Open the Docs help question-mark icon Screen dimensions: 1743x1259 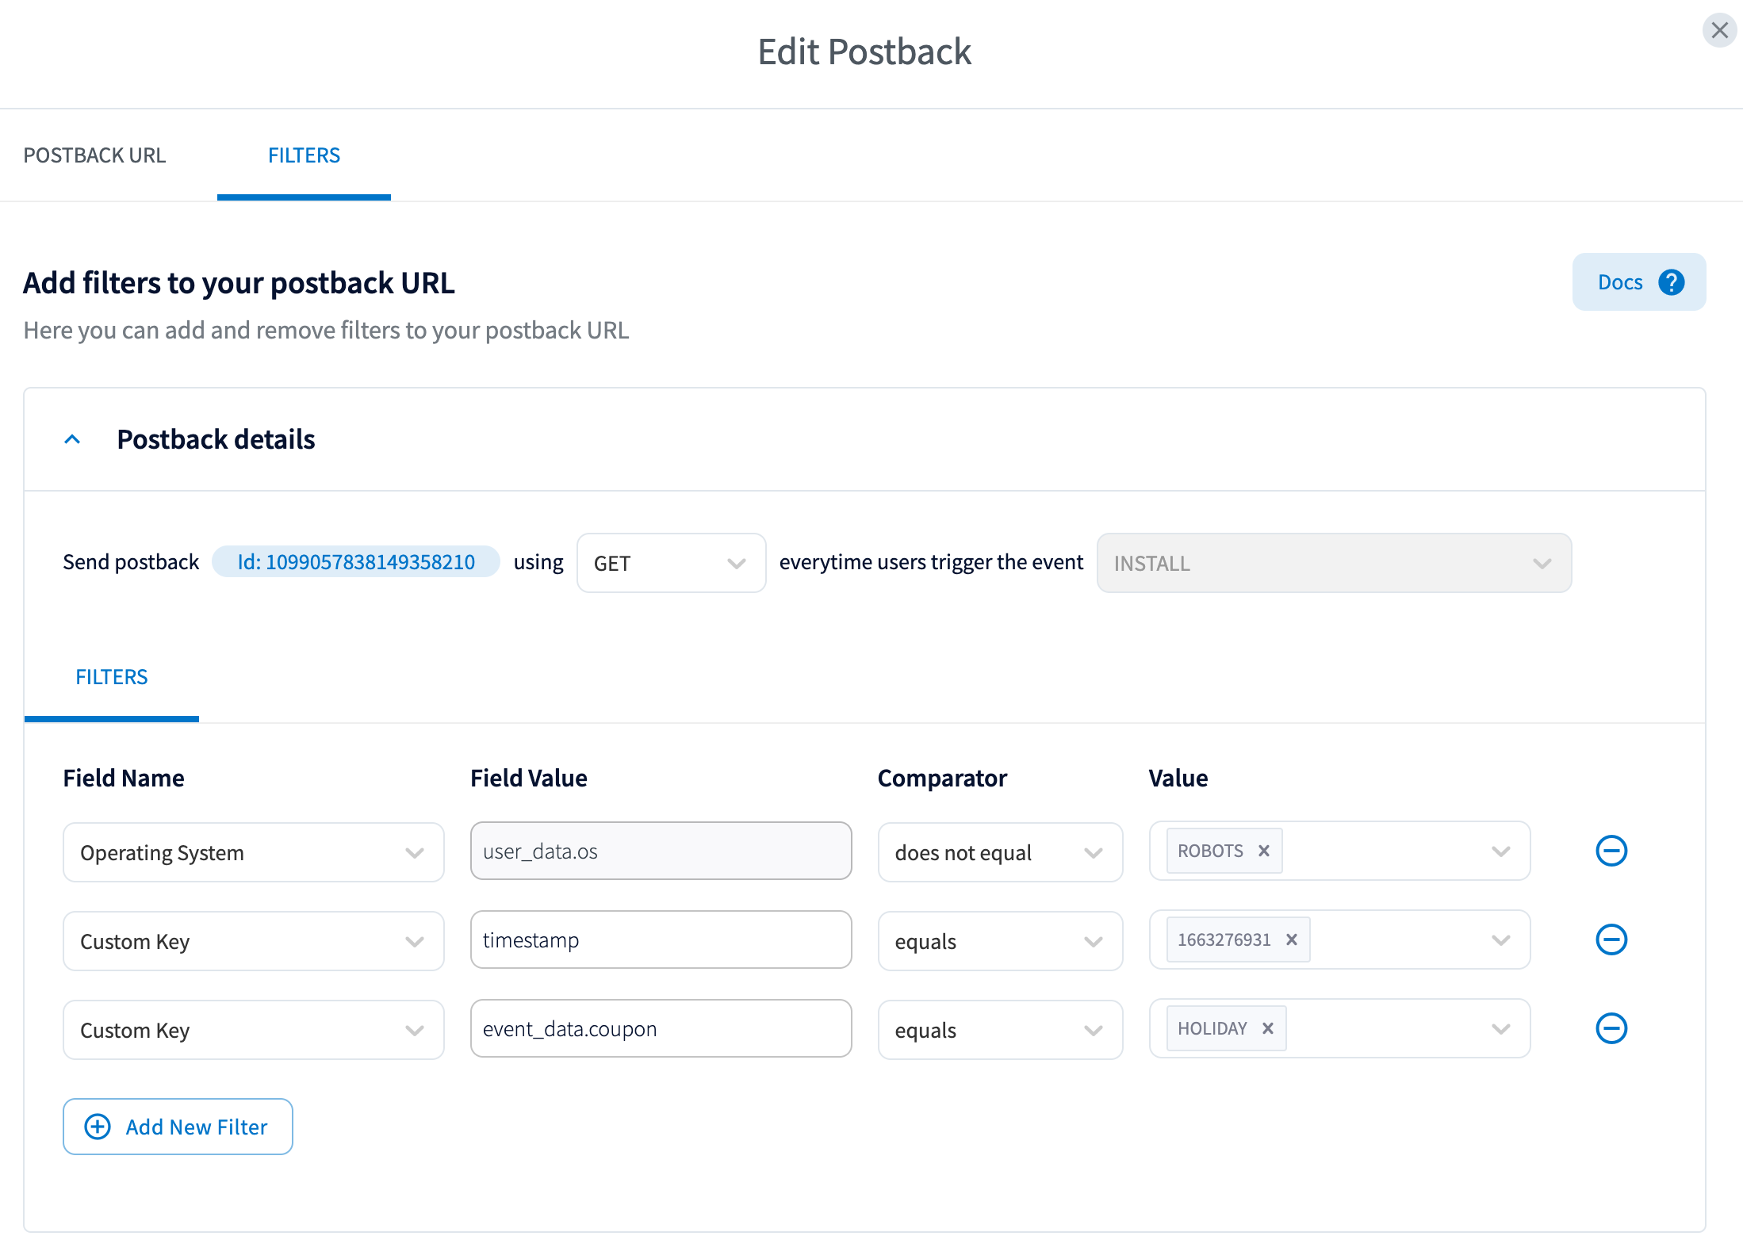coord(1672,282)
